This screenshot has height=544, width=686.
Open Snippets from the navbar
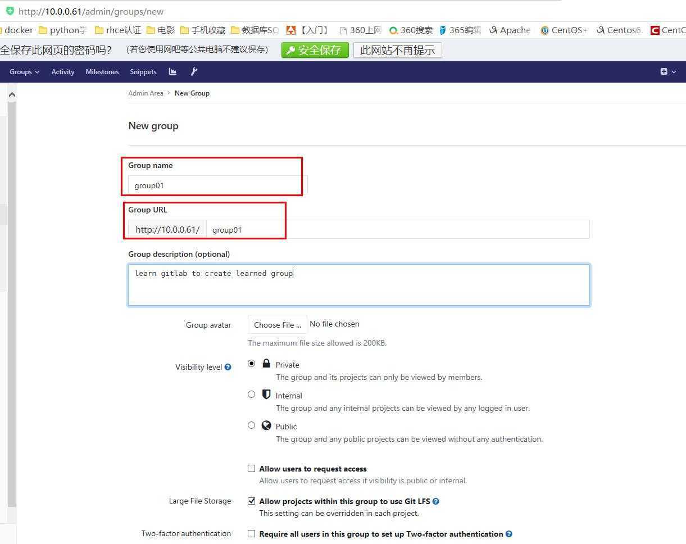tap(143, 72)
